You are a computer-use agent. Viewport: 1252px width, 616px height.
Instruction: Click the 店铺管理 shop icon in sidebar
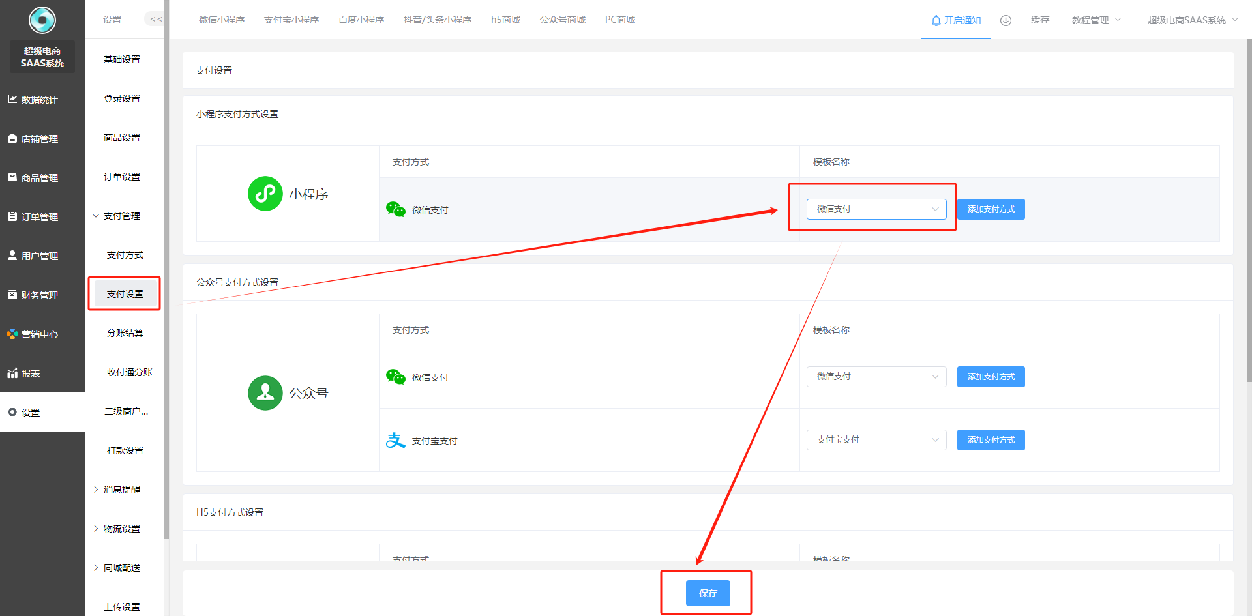12,138
